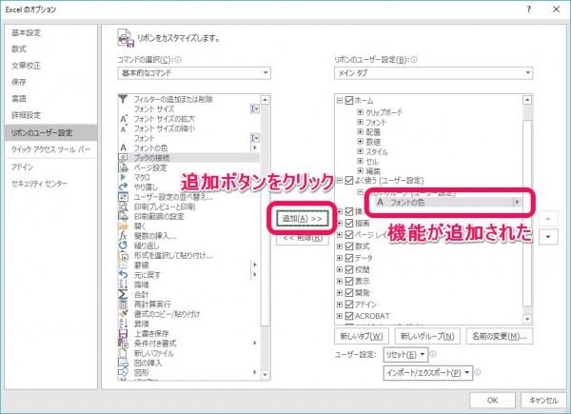Click the 名前の変更(M)... button
Viewport: 571px width, 414px height.
pos(500,336)
